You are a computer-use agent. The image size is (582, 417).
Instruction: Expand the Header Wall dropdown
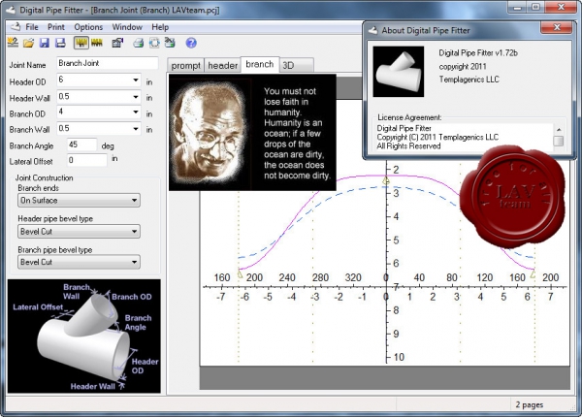tap(136, 97)
